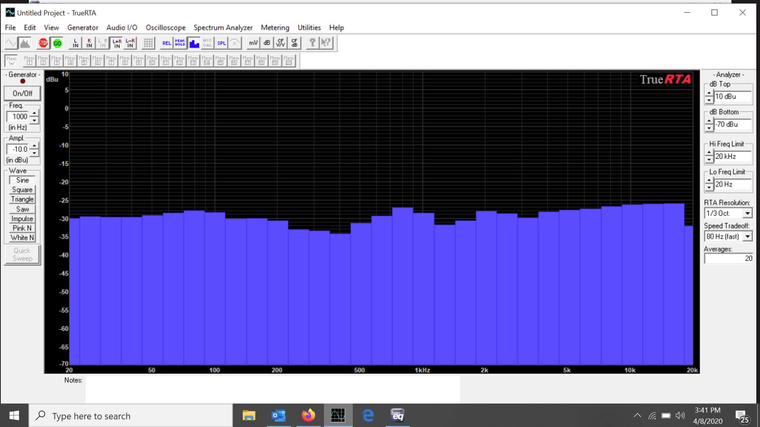Select the Sine wave type
760x427 pixels.
pos(22,180)
